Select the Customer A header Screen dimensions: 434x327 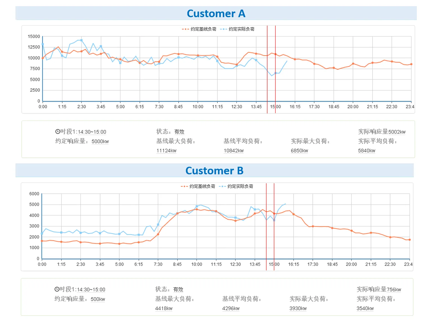pyautogui.click(x=216, y=13)
